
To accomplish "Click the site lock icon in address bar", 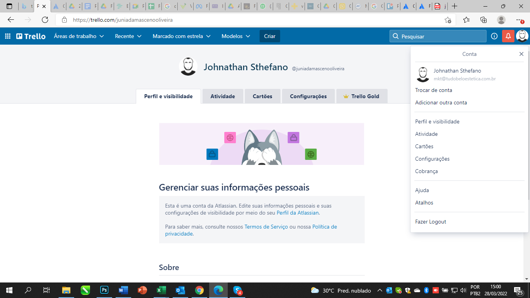I will pyautogui.click(x=64, y=20).
